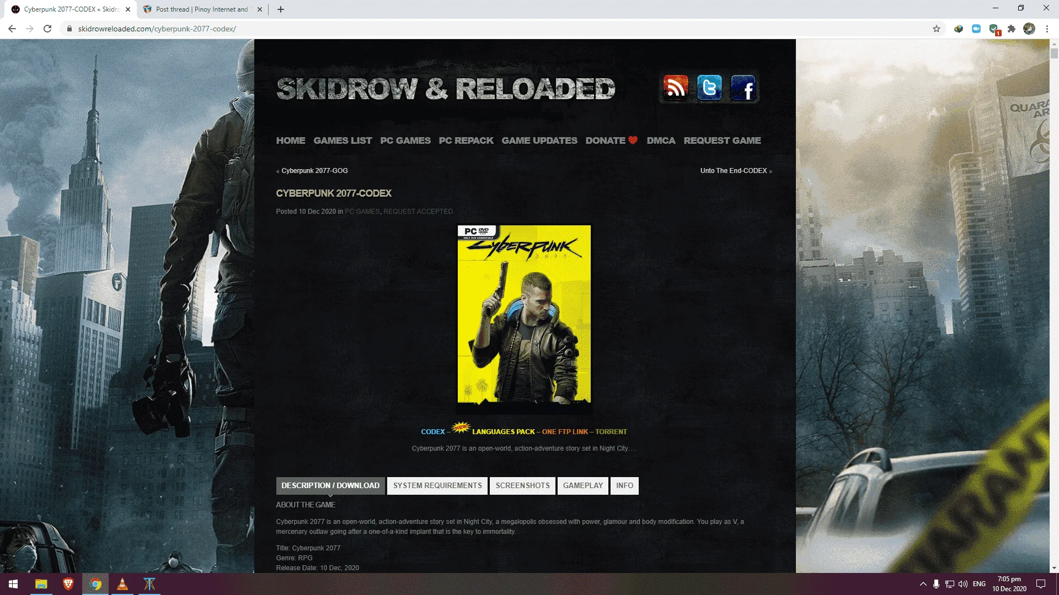
Task: Switch to the Post thread browser tab
Action: (202, 9)
